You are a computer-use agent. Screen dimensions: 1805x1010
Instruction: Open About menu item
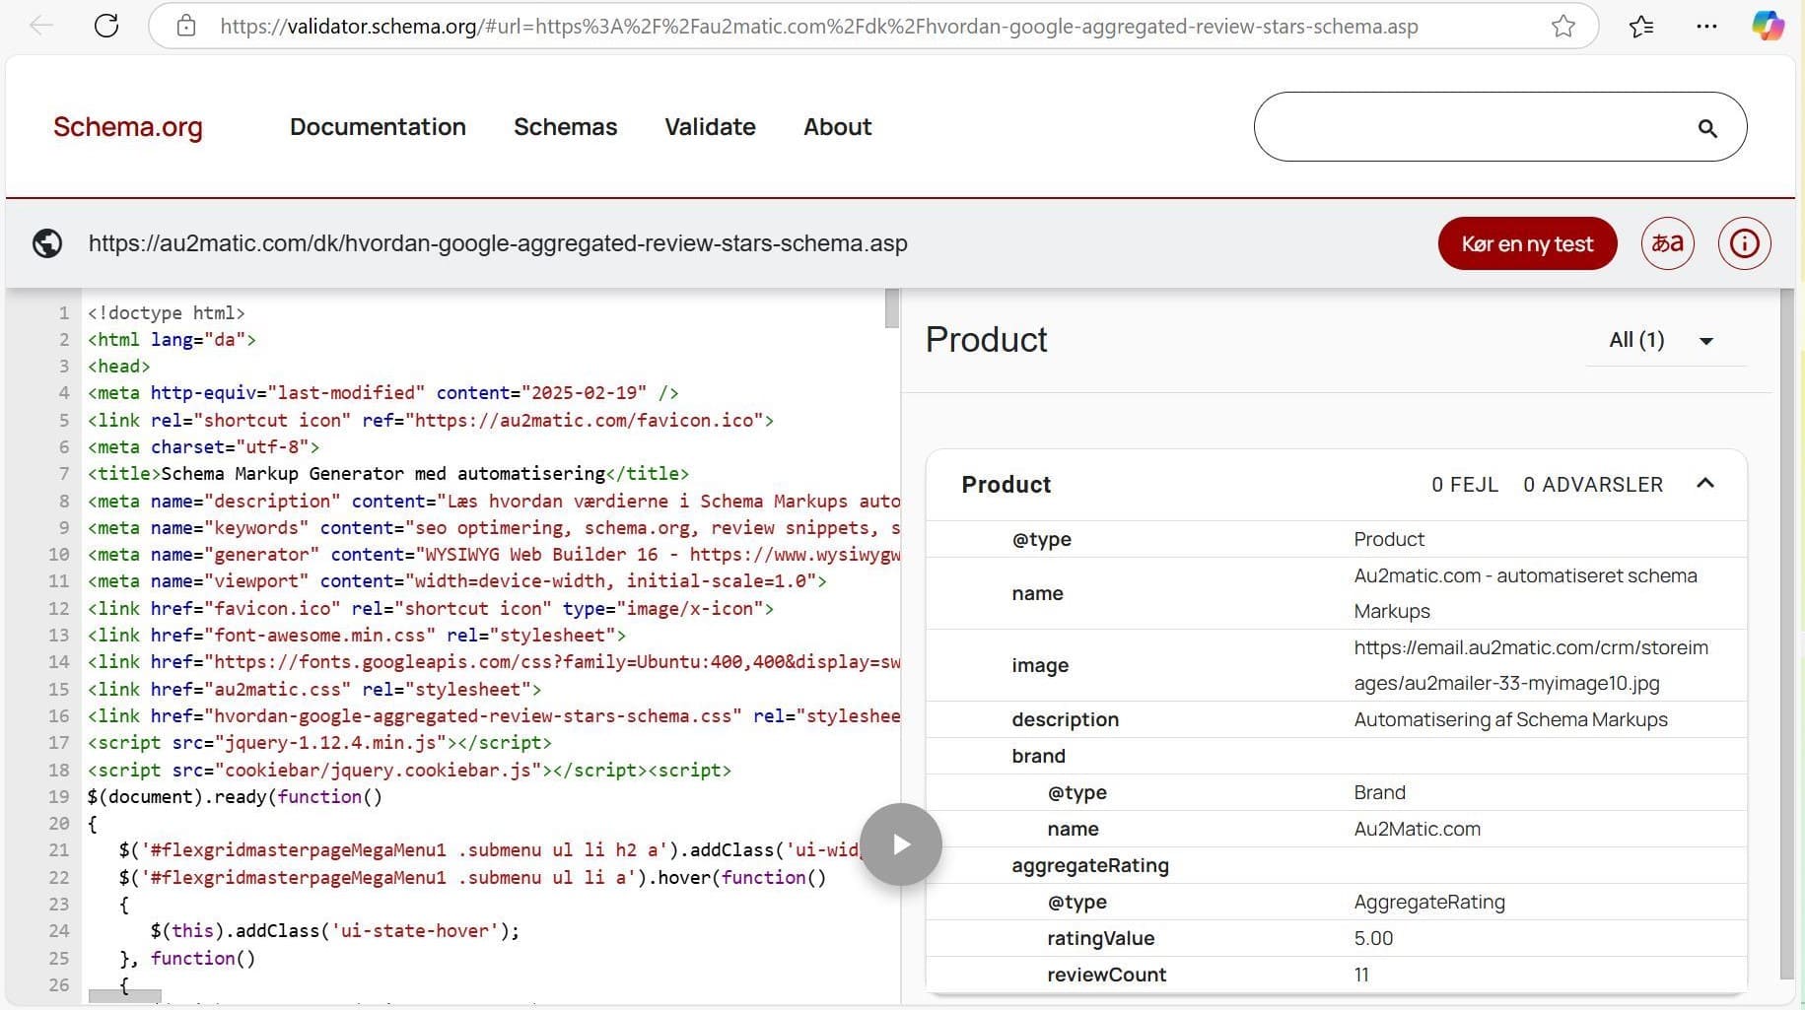click(837, 127)
